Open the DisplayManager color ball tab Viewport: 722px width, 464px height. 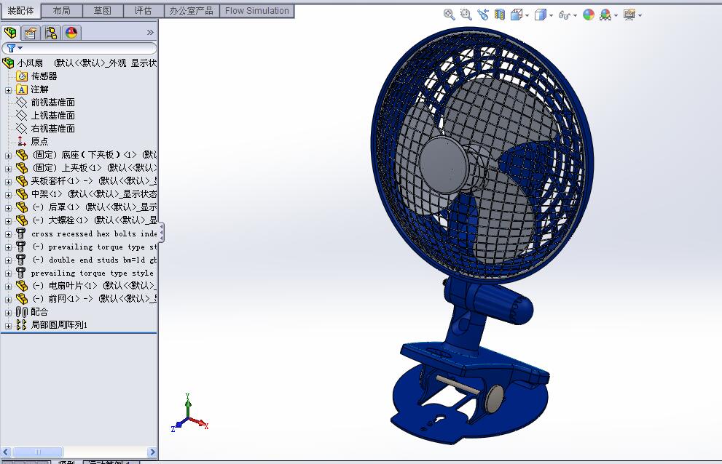pyautogui.click(x=71, y=33)
